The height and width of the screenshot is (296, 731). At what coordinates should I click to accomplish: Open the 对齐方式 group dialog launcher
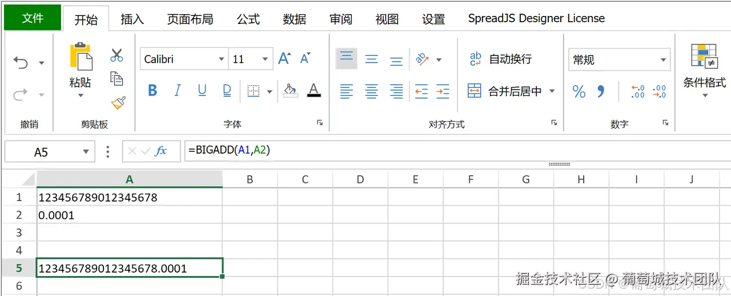point(554,122)
